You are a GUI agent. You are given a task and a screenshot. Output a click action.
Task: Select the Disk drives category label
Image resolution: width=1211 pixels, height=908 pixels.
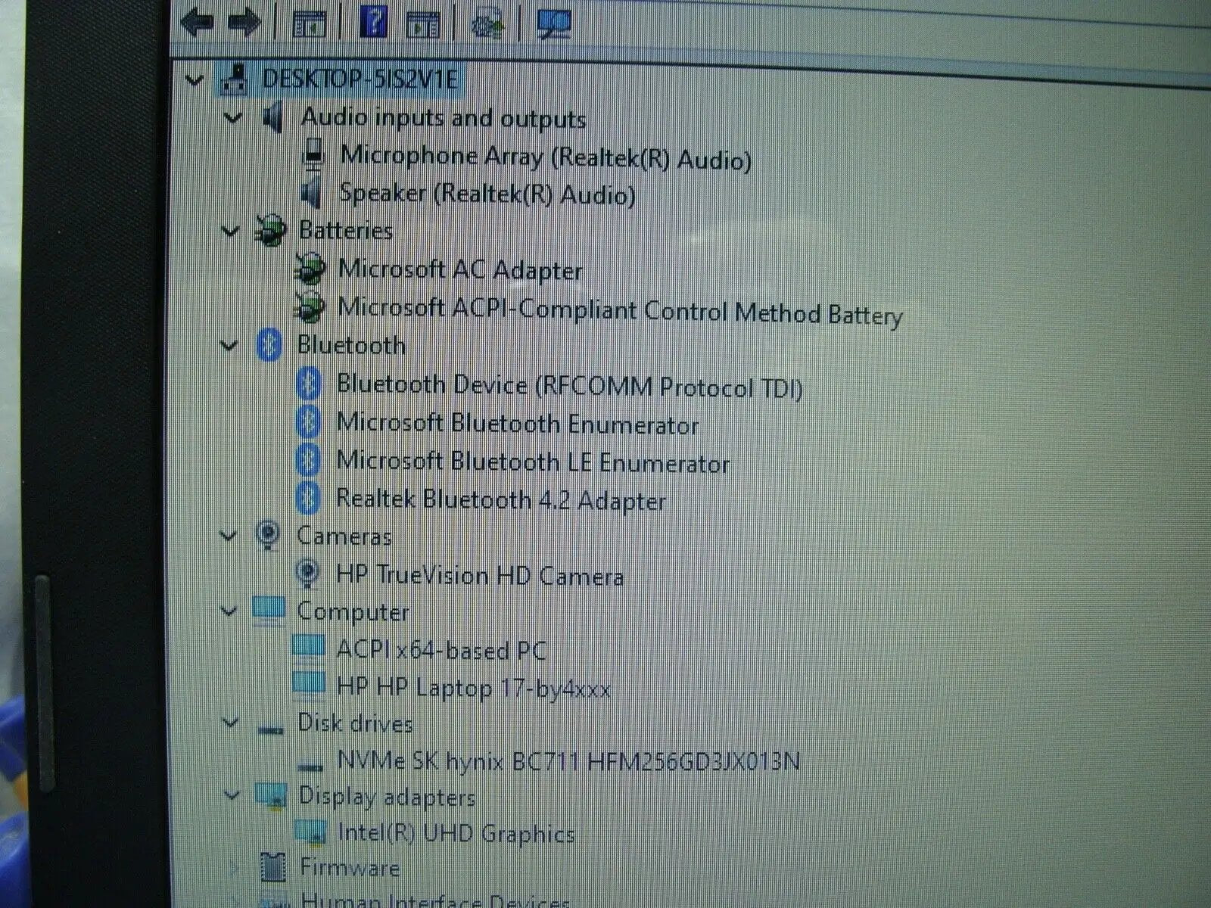coord(355,723)
